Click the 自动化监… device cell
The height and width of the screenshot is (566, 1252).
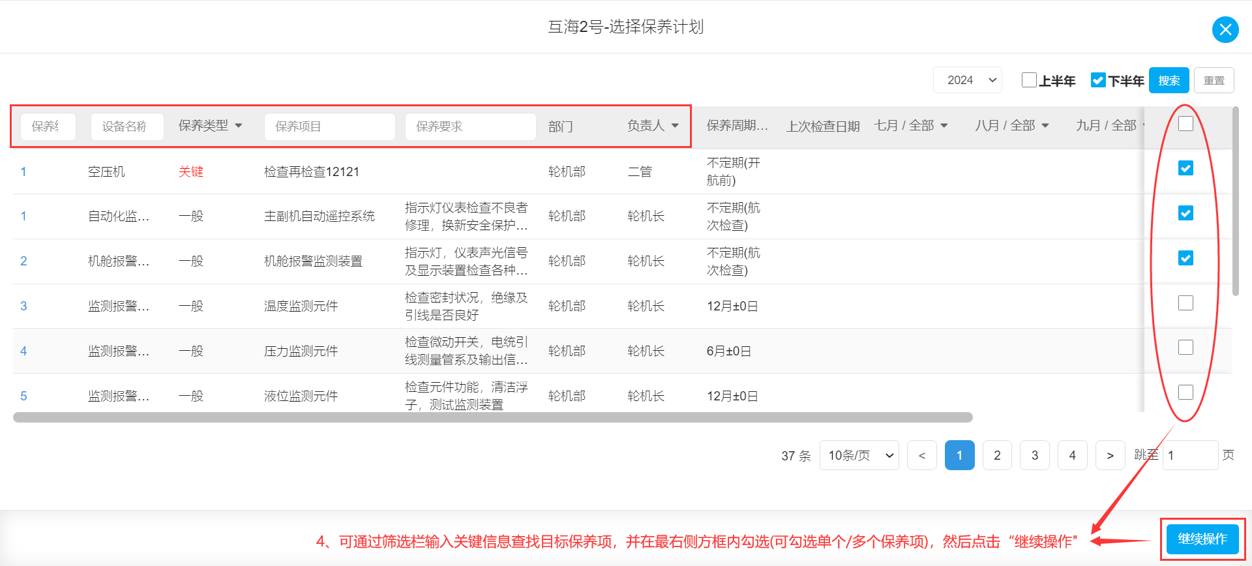click(119, 216)
